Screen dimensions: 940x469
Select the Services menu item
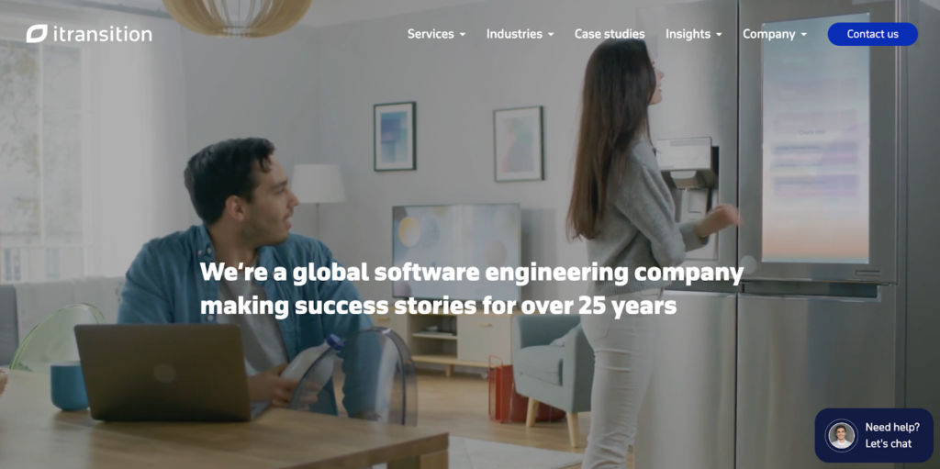(431, 34)
